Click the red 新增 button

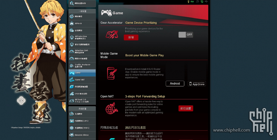coord(131,37)
